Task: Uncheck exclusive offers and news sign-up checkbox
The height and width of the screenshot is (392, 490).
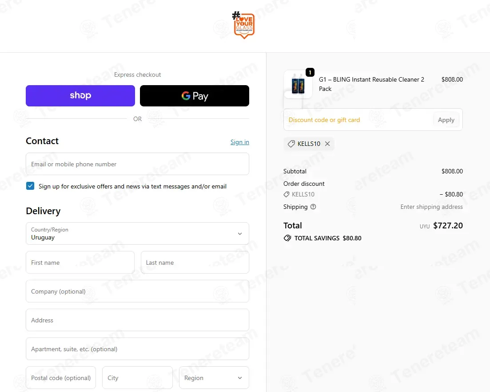Action: [30, 186]
